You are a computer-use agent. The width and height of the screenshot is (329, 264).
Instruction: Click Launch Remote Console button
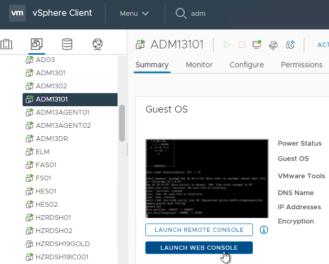199,230
